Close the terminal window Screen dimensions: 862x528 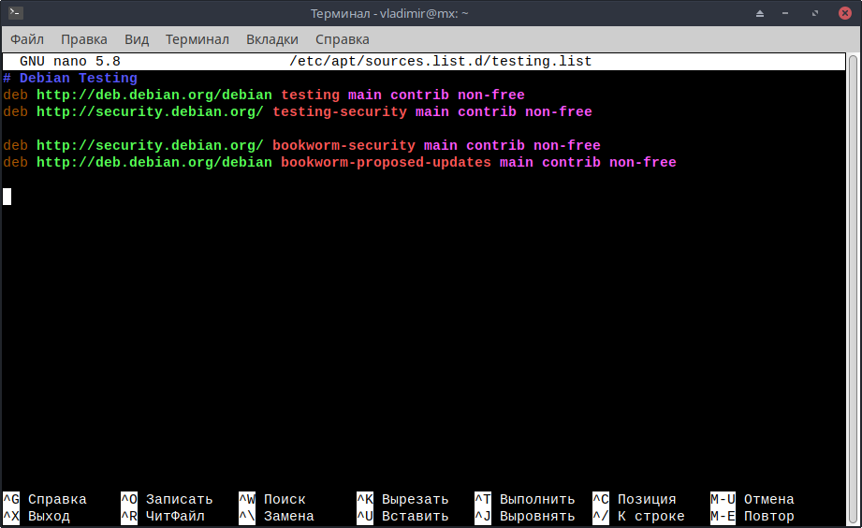(x=845, y=13)
